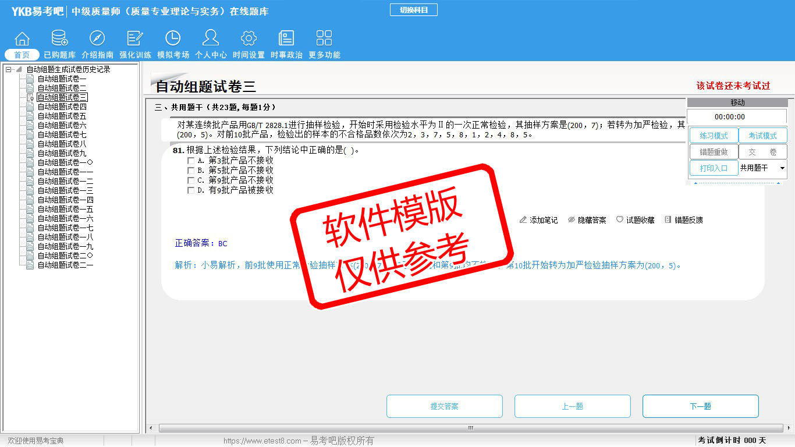
Task: Switch to 考试模式 tab
Action: tap(762, 136)
